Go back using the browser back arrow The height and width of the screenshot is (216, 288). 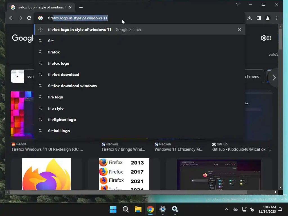pos(11,18)
